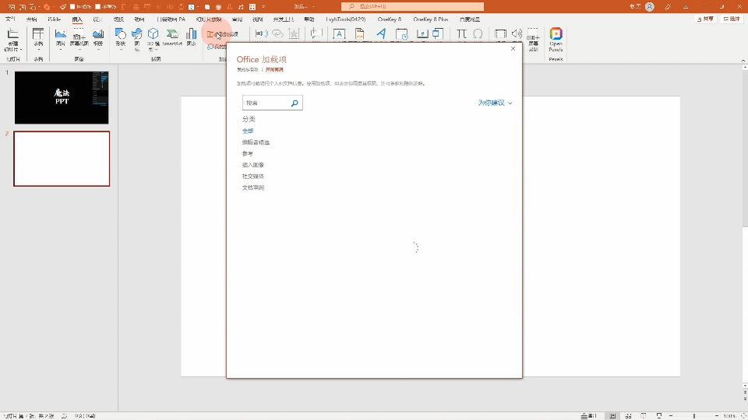This screenshot has width=748, height=420.
Task: Click the Slide Number icon
Action: (x=422, y=33)
